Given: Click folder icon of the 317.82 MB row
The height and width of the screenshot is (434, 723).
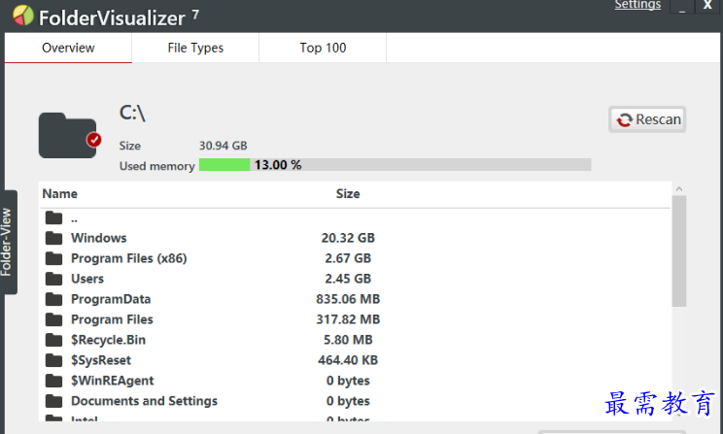Looking at the screenshot, I should 54,319.
